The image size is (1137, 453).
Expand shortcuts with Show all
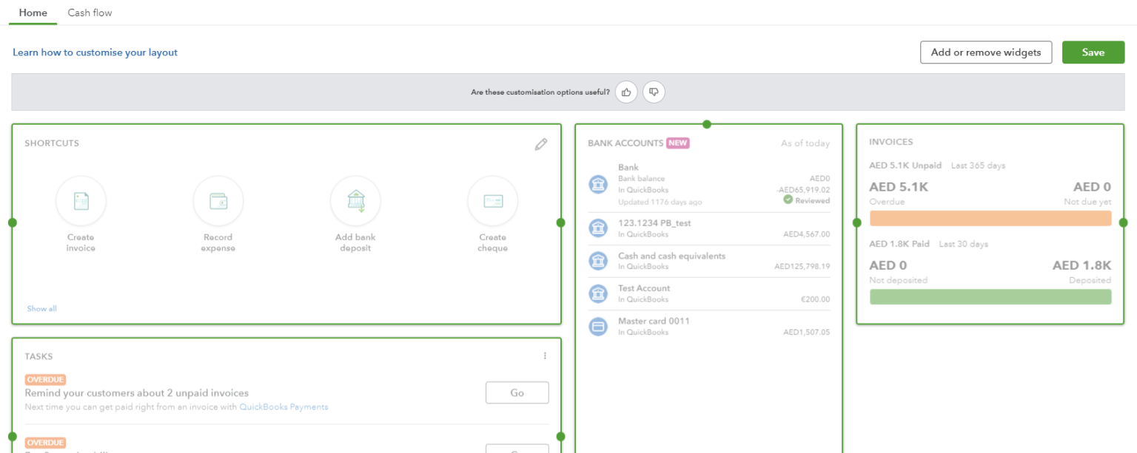coord(41,308)
